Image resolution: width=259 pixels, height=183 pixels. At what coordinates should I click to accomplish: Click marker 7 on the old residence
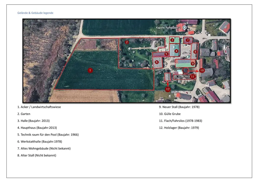click(x=188, y=40)
